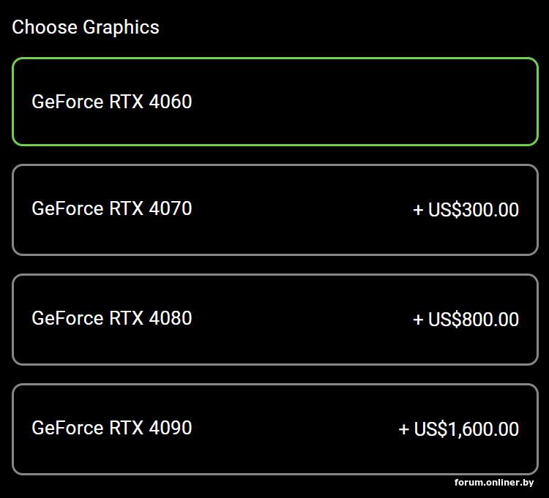549x498 pixels.
Task: Pick the GeForce RTX 4080 graphics option
Action: point(274,320)
